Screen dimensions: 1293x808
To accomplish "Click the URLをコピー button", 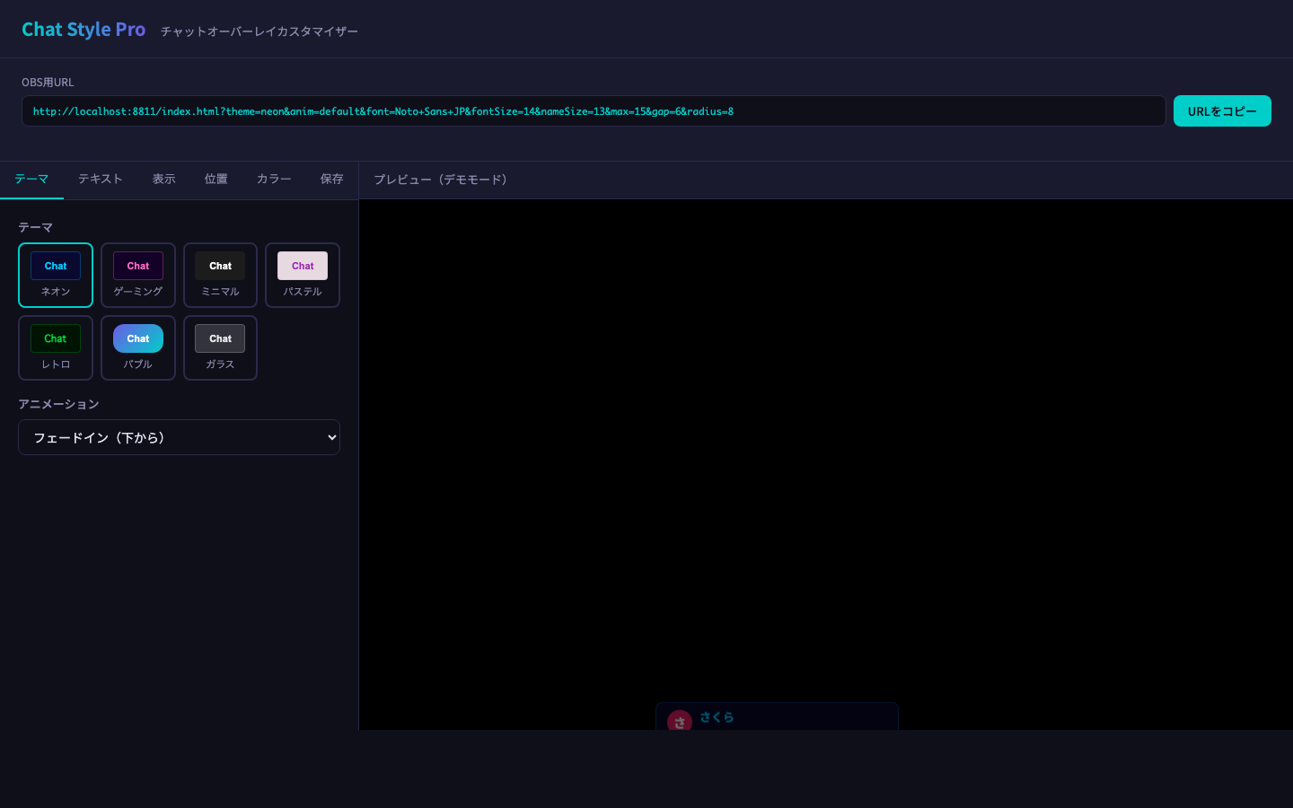I will pos(1222,110).
